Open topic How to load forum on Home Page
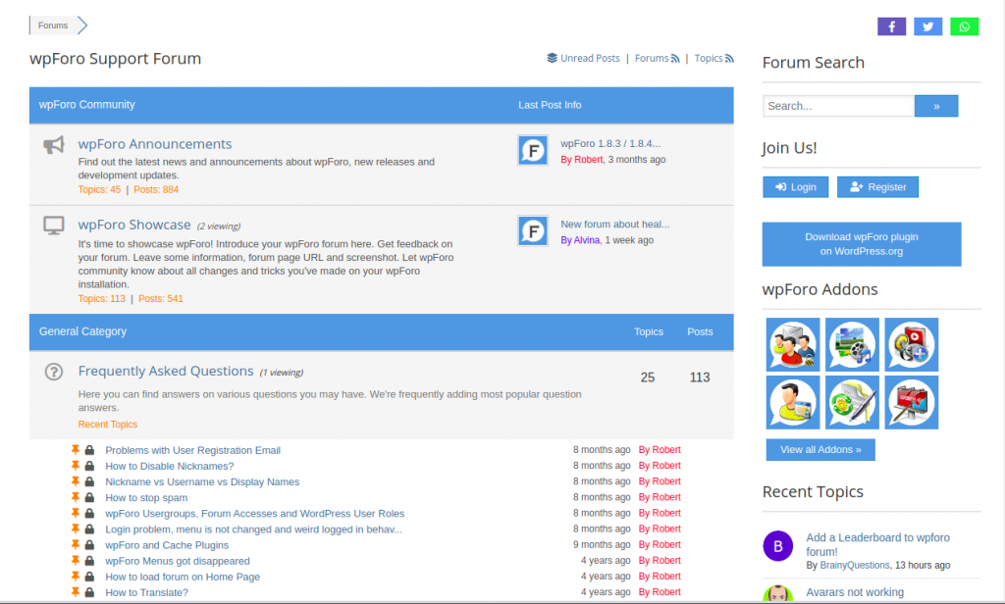 click(x=183, y=577)
